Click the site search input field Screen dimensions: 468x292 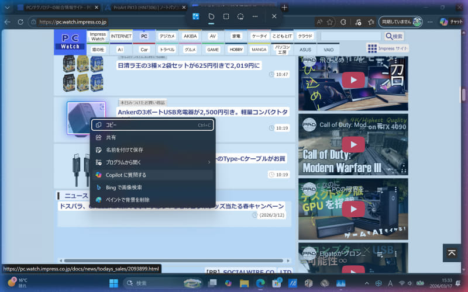click(351, 36)
